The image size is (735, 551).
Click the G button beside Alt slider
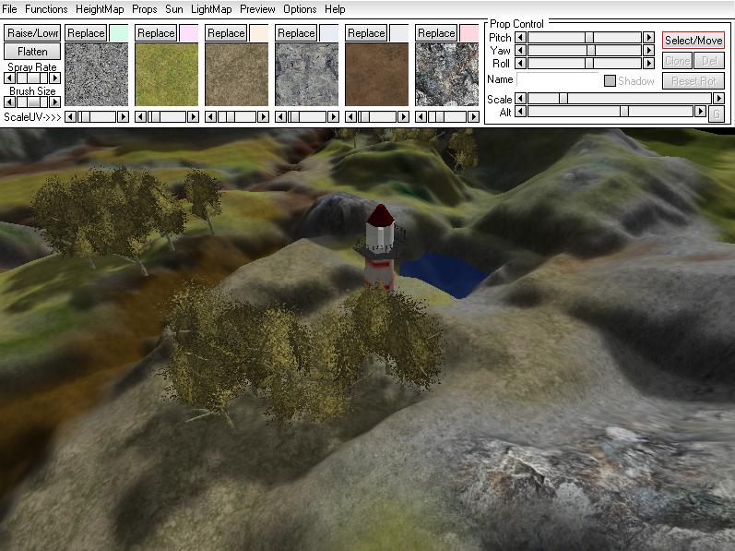[x=716, y=114]
